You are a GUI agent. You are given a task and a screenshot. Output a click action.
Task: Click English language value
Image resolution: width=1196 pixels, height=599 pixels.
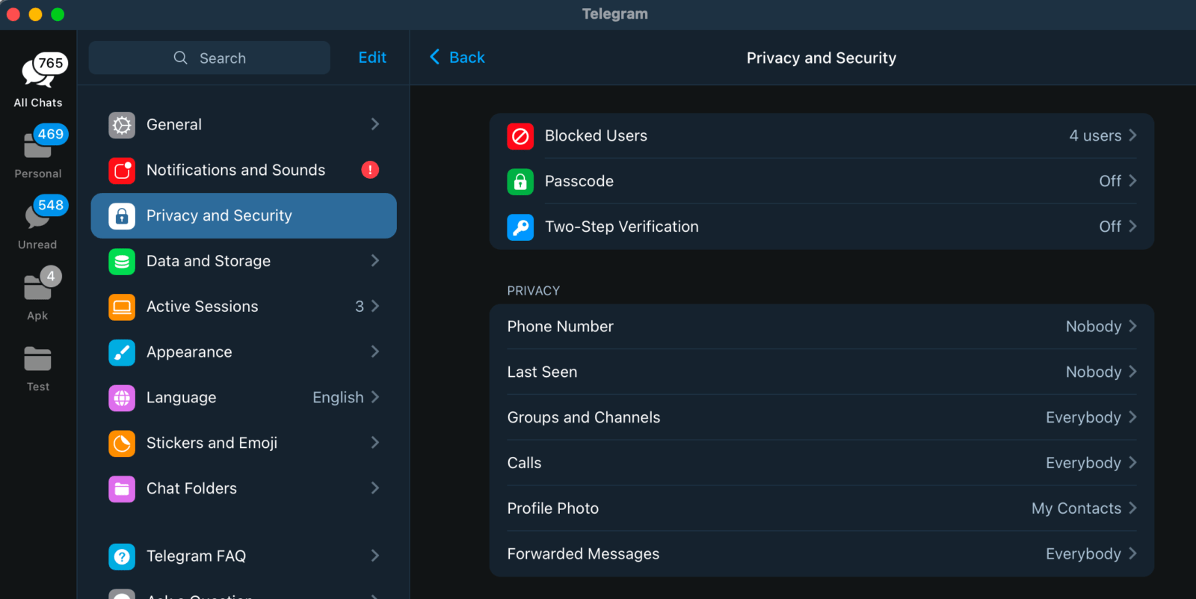[x=338, y=398]
